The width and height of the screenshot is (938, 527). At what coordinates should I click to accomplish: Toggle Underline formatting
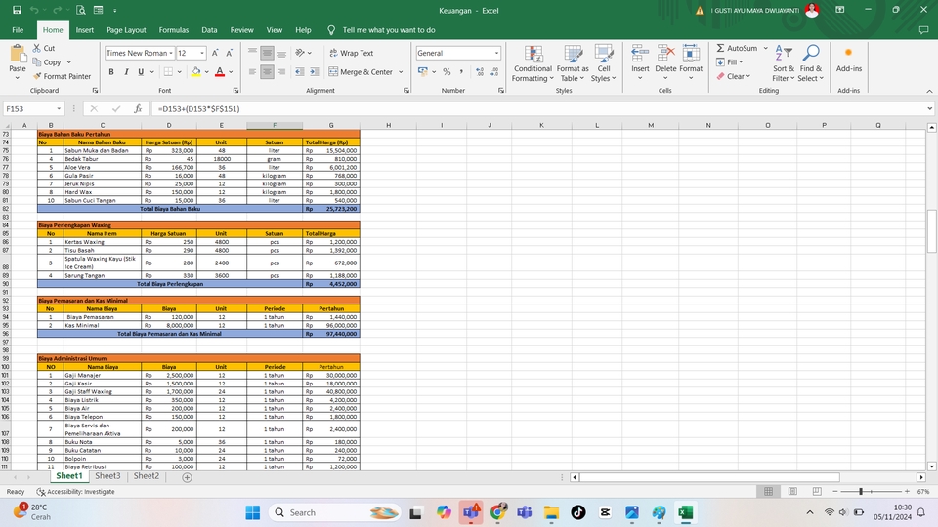point(141,71)
